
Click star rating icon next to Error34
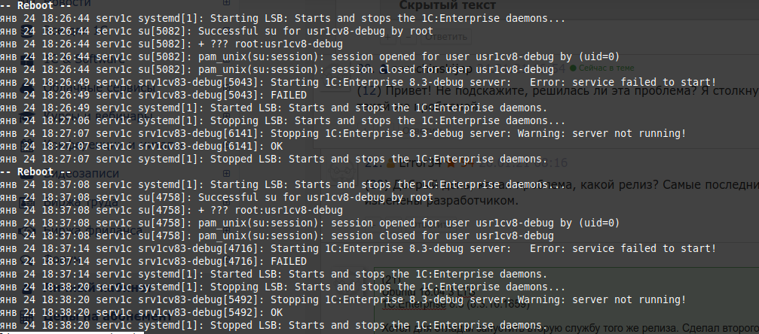click(x=451, y=163)
